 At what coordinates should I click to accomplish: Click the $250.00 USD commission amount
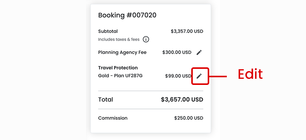pyautogui.click(x=189, y=118)
